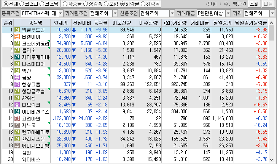This screenshot has height=164, width=277.
Task: Click the 조회 search button
Action: 254,4
